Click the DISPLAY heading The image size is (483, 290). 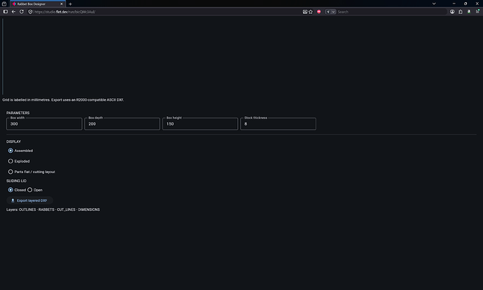tap(13, 141)
